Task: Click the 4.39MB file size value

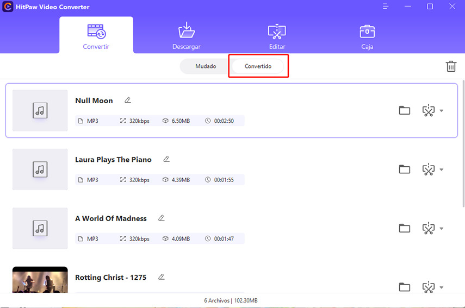Action: click(x=181, y=180)
